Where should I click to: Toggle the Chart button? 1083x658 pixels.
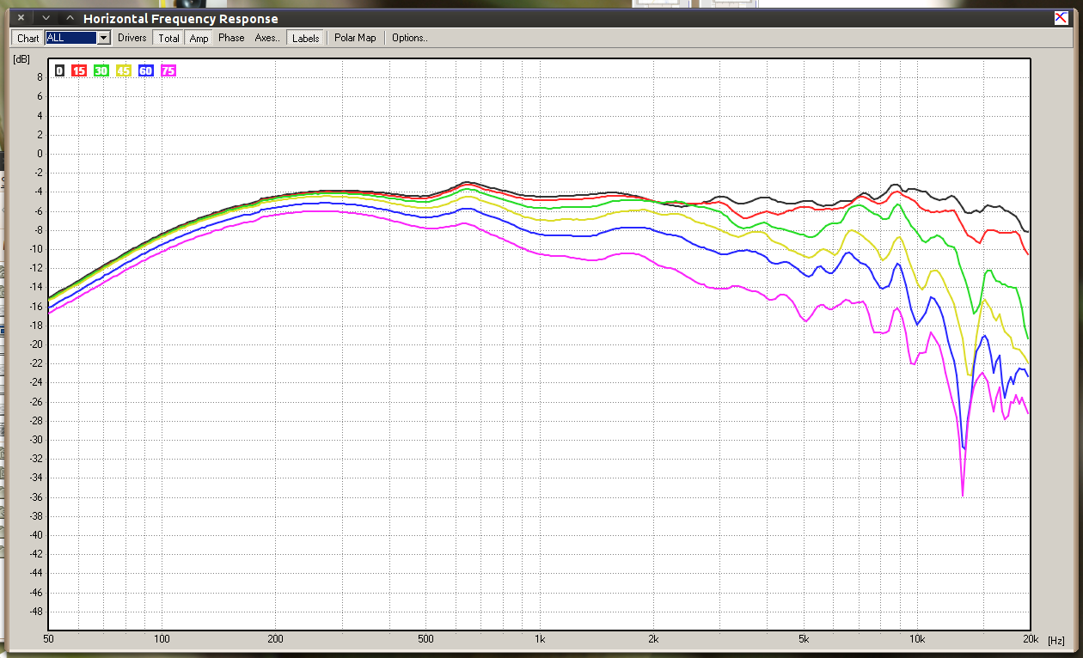tap(28, 38)
